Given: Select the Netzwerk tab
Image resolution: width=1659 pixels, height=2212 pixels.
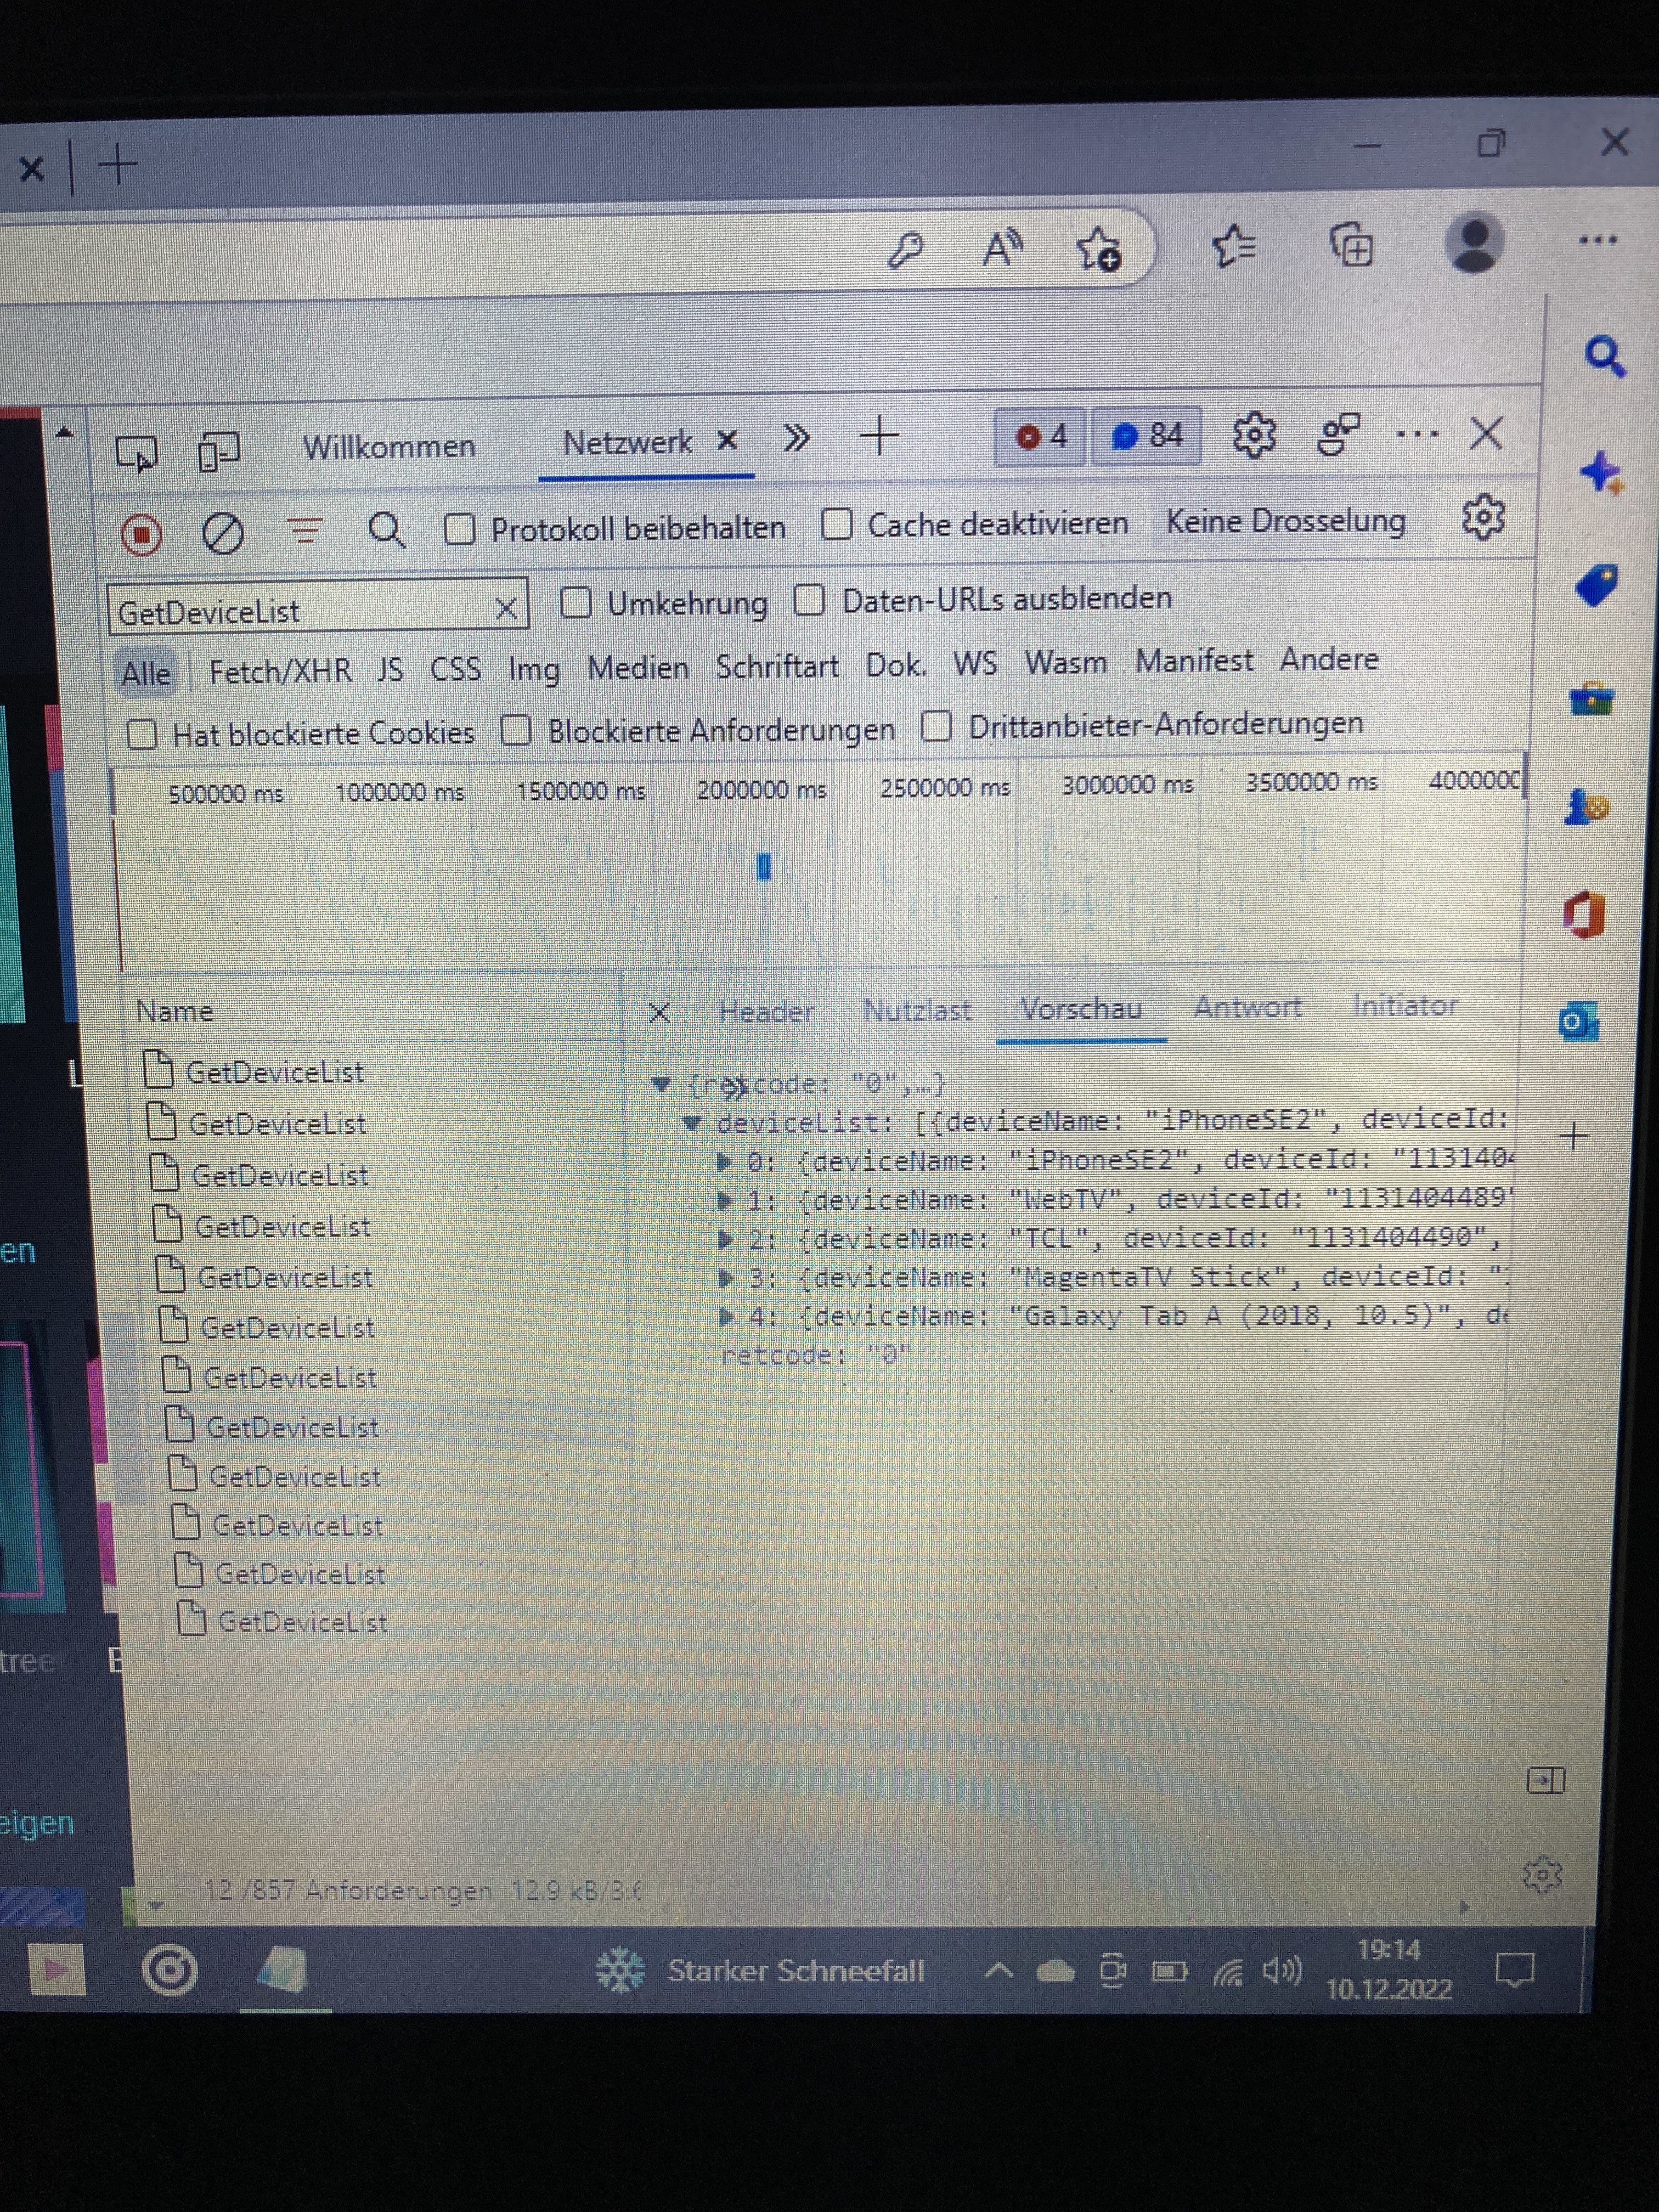Looking at the screenshot, I should (627, 442).
